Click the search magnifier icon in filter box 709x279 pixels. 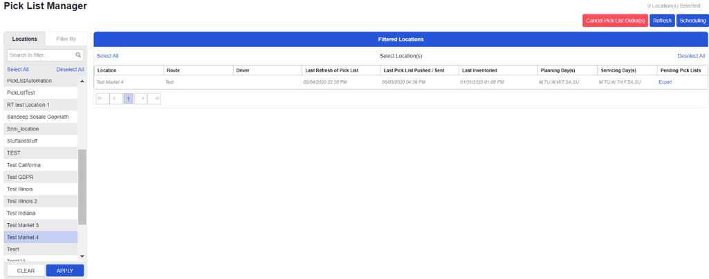pos(78,55)
